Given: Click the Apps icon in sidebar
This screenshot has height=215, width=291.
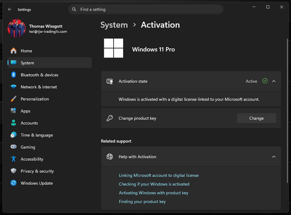Looking at the screenshot, I should pyautogui.click(x=14, y=111).
